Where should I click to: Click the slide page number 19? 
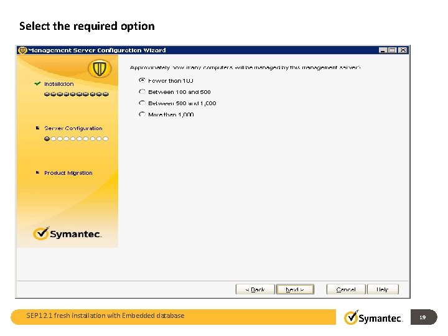422,317
